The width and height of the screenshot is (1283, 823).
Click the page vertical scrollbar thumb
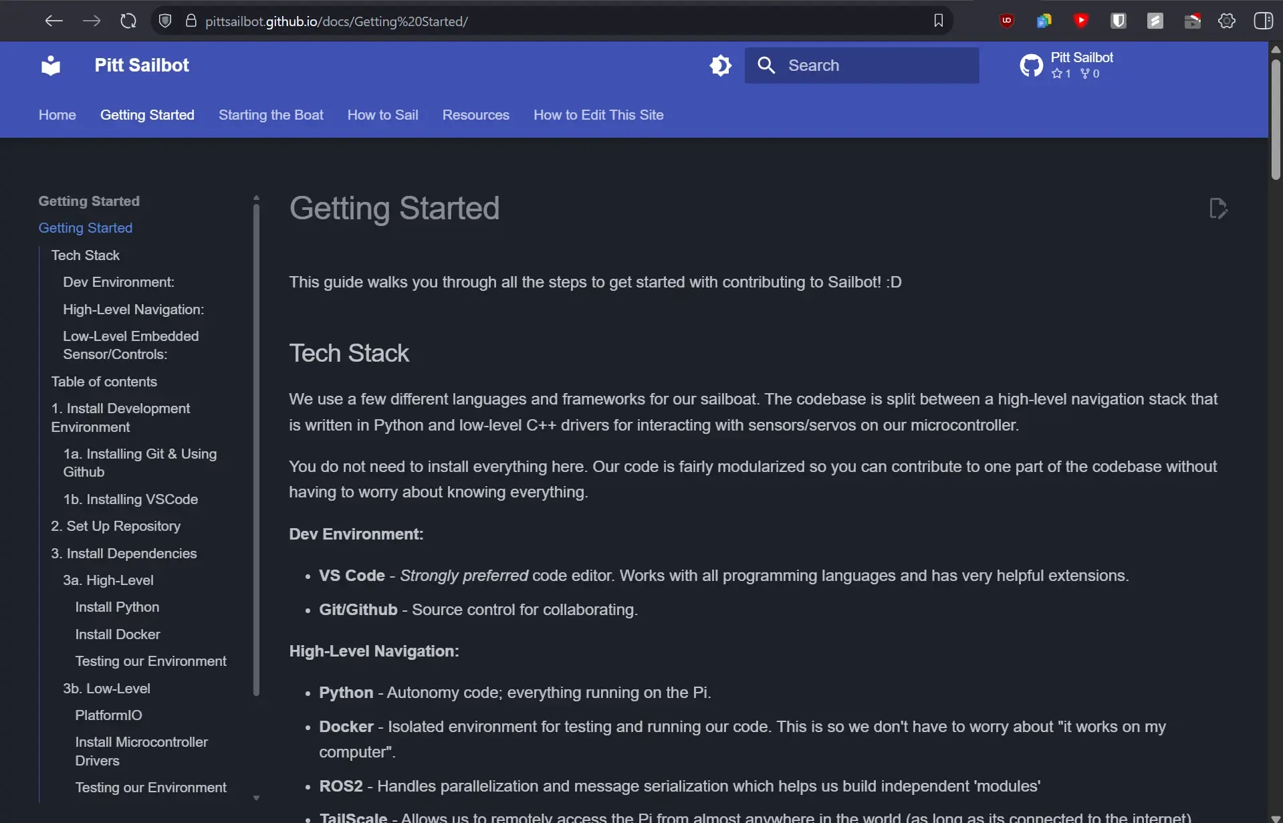point(1276,120)
